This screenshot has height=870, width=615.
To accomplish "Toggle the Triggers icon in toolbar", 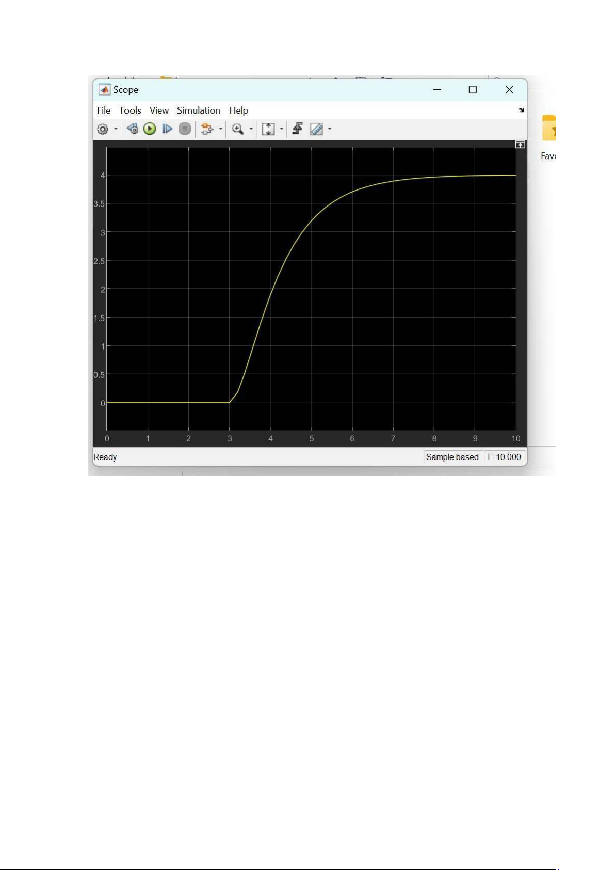I will coord(297,129).
